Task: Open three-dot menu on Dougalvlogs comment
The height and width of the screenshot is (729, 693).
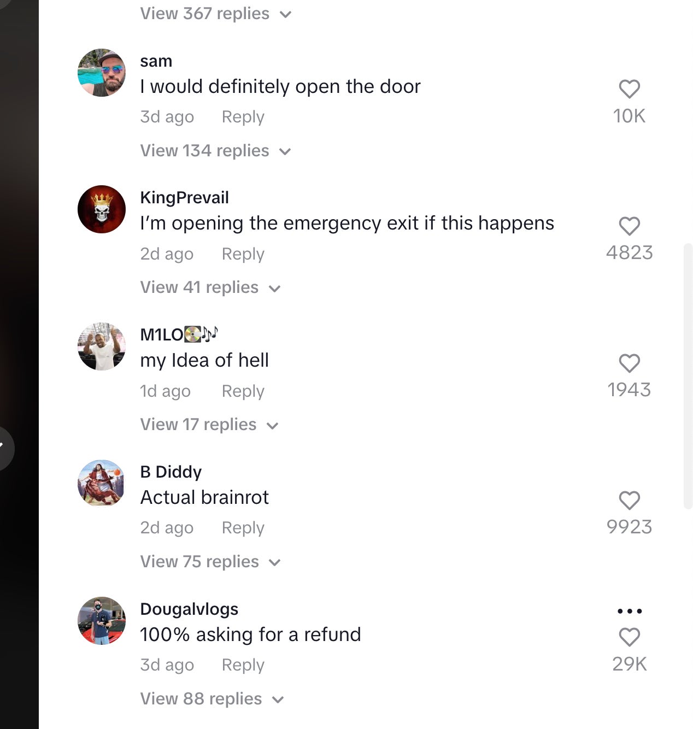Action: tap(629, 611)
